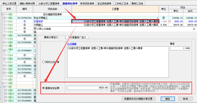This screenshot has width=197, height=103.
Task: Select the C计2 row label
Action: tap(10, 25)
